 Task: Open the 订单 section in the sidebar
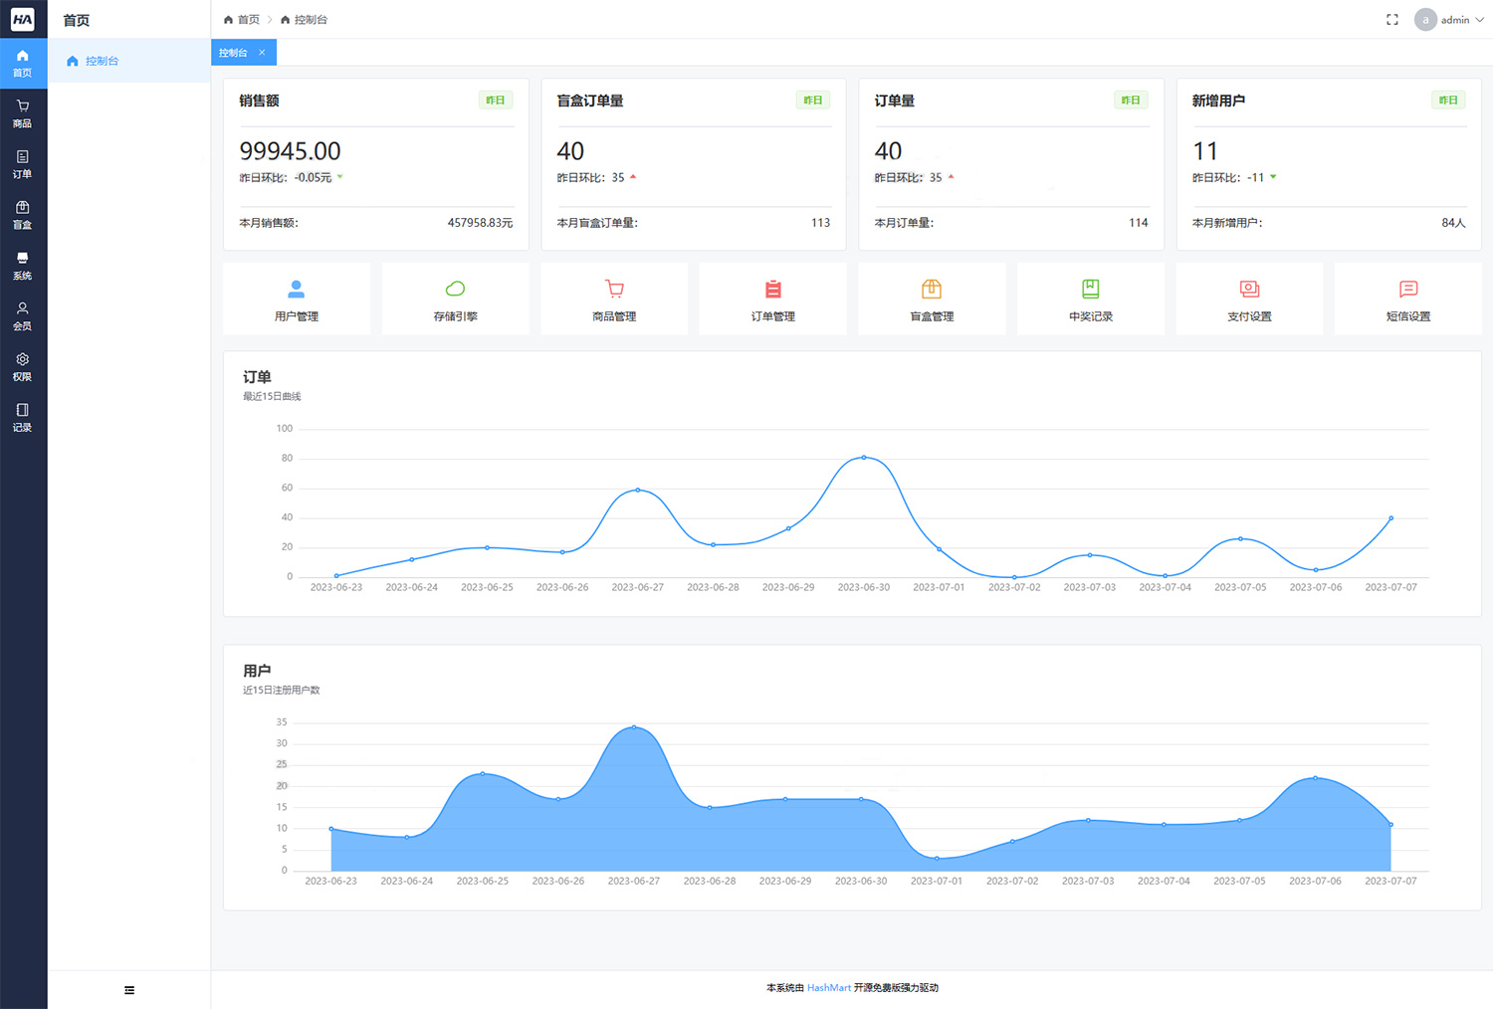coord(22,164)
